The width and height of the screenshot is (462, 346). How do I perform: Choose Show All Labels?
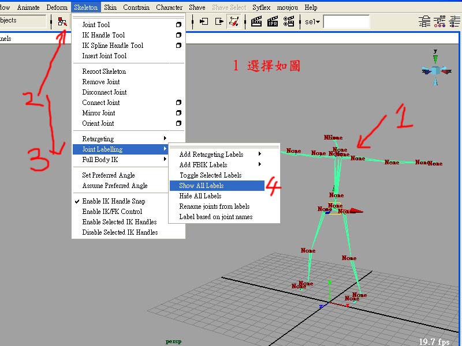217,186
